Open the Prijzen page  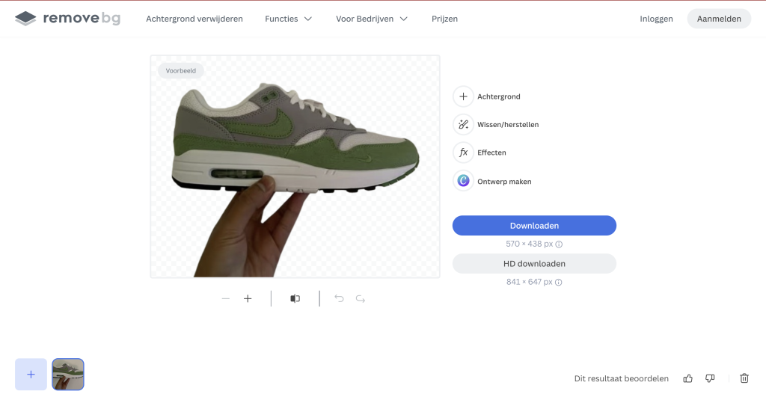pos(444,19)
